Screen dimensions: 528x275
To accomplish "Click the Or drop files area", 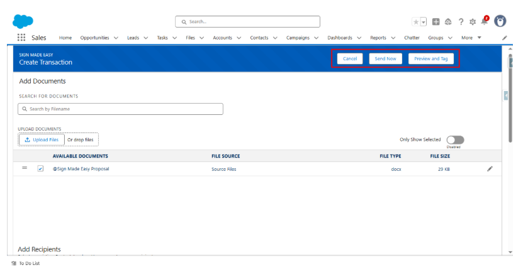I will tap(81, 139).
